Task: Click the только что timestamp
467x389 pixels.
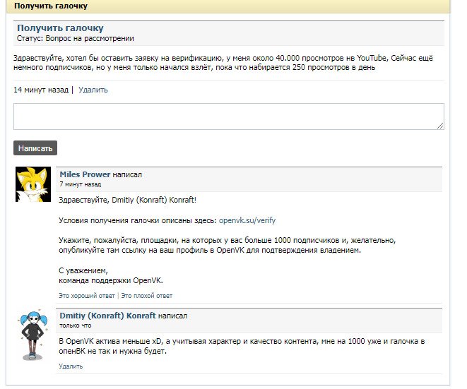Action: [x=76, y=325]
